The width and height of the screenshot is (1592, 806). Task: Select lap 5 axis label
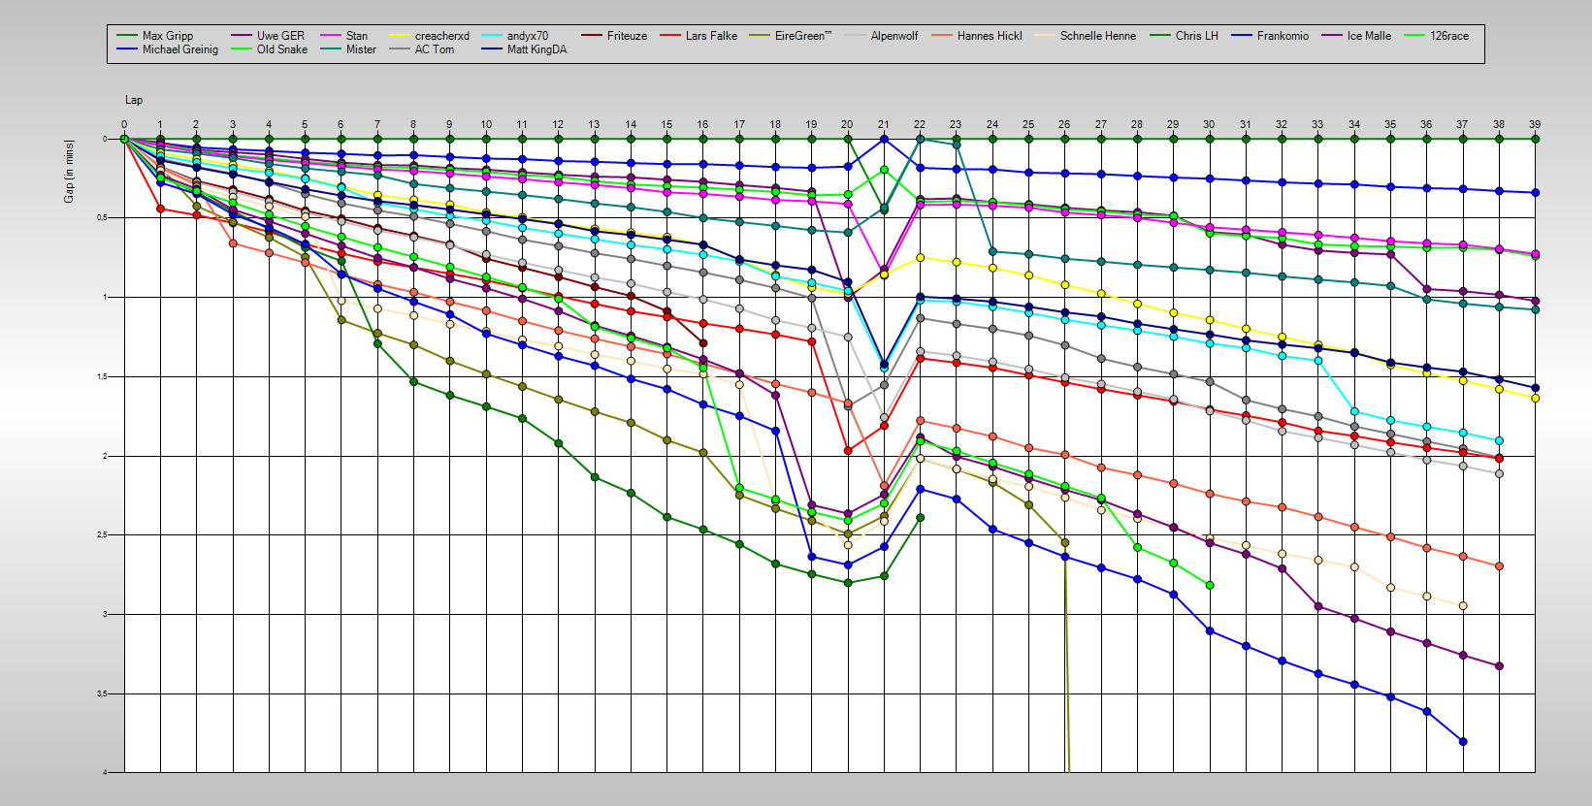[305, 124]
